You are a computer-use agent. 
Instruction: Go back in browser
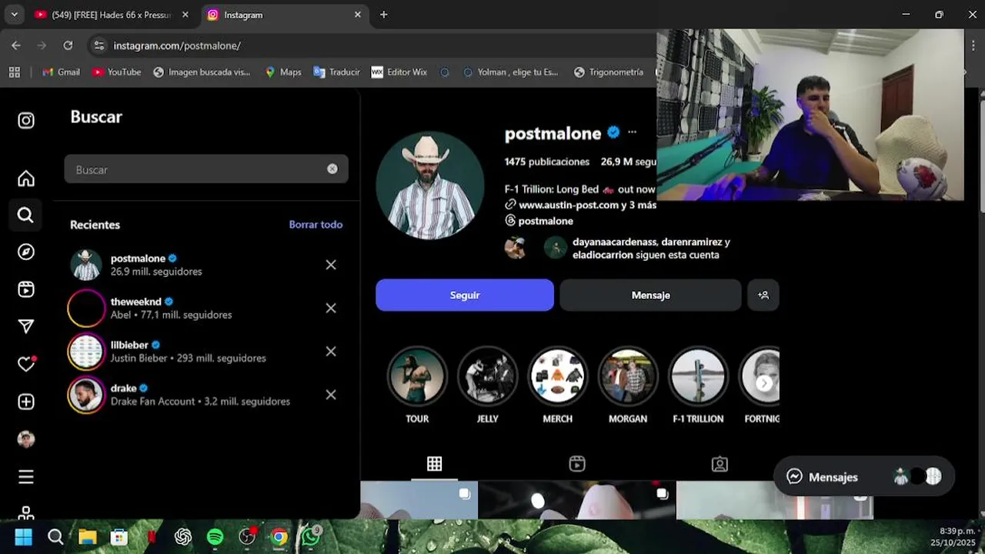click(16, 45)
